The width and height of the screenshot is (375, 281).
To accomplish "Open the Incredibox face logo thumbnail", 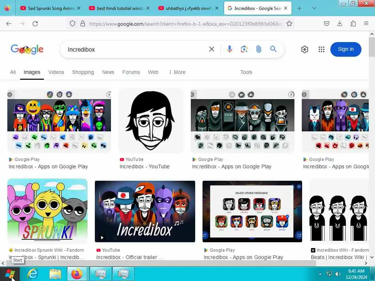I will [151, 121].
